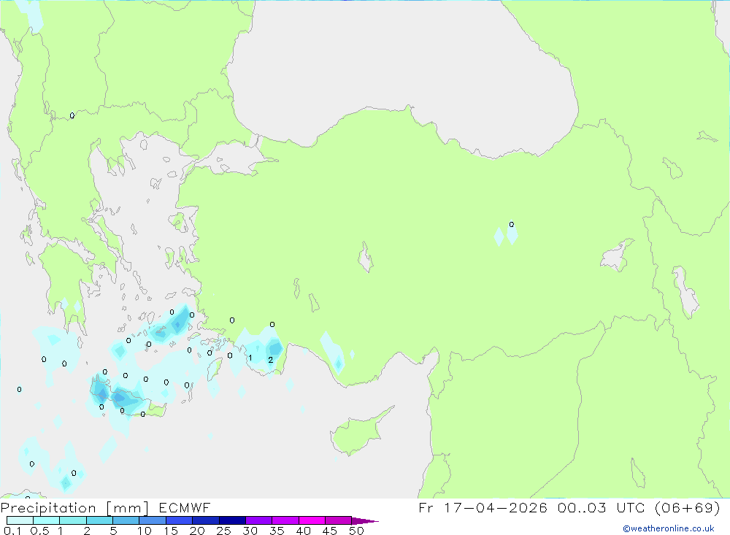Pick the 15–20 mm royal blue swatch
Screen dimensions: 730x535
click(179, 520)
